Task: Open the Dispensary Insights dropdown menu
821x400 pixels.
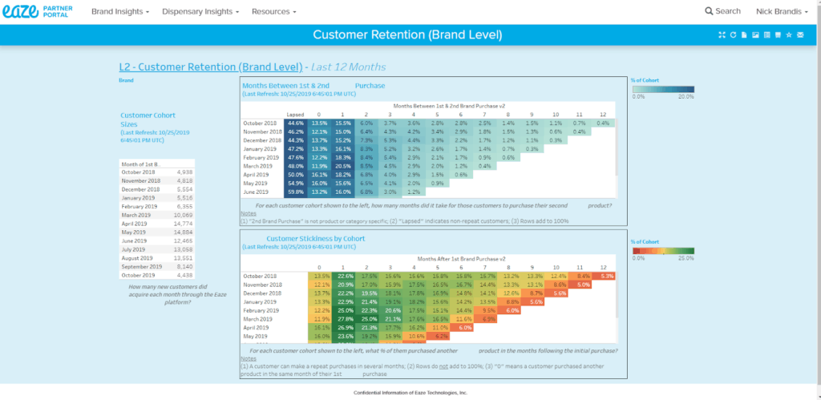Action: [200, 12]
